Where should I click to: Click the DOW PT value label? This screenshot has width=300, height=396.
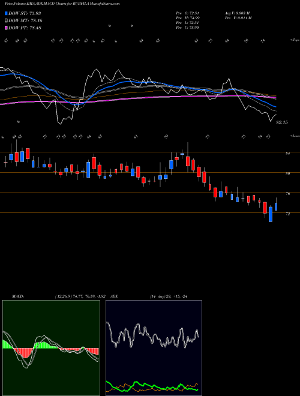[25, 28]
